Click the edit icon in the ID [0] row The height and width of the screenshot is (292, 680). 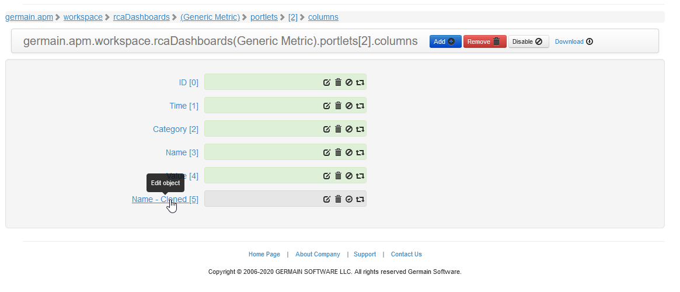pos(327,82)
